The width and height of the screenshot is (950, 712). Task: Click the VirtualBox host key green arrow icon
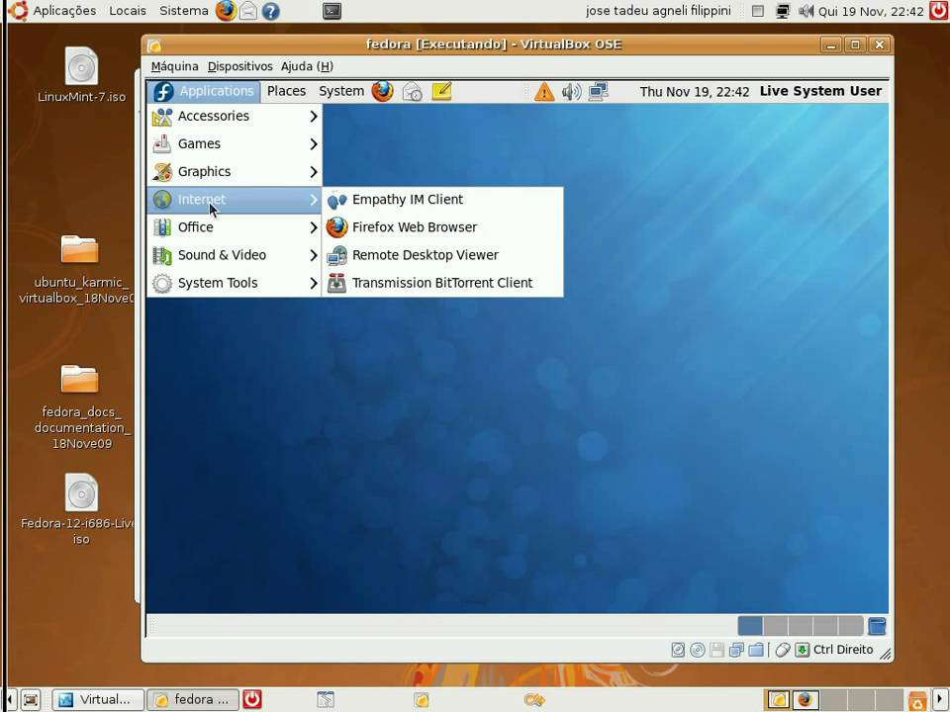[x=803, y=651]
